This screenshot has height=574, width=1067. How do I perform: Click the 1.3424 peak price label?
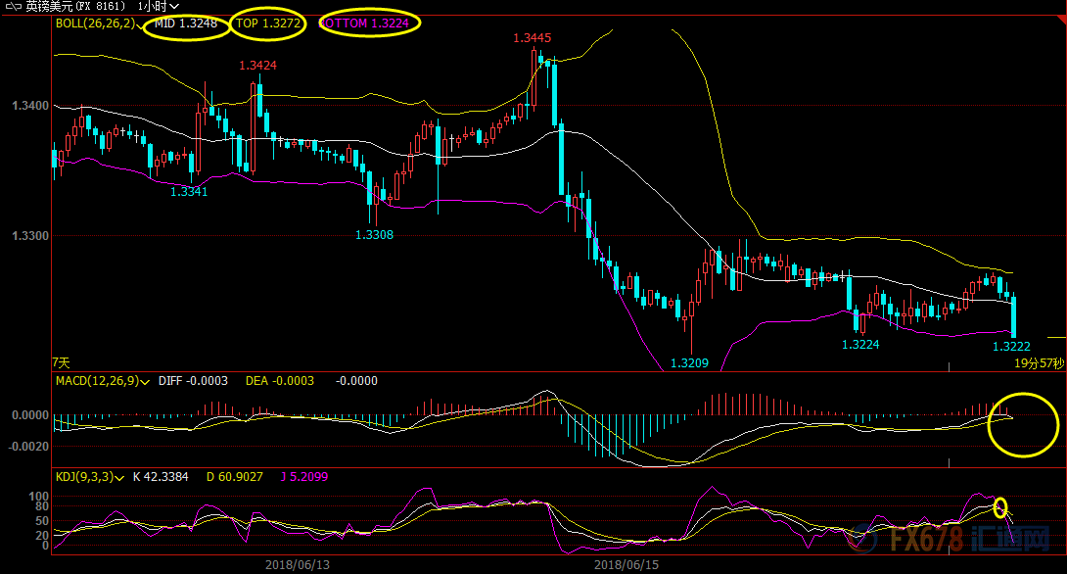257,66
